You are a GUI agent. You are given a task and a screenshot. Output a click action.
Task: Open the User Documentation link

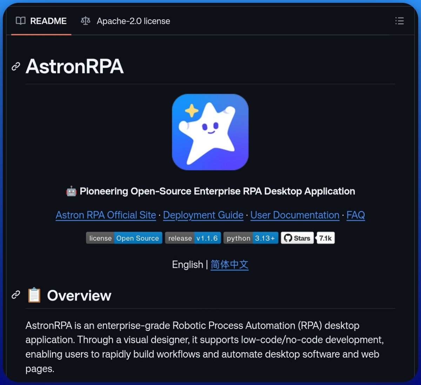click(x=295, y=215)
